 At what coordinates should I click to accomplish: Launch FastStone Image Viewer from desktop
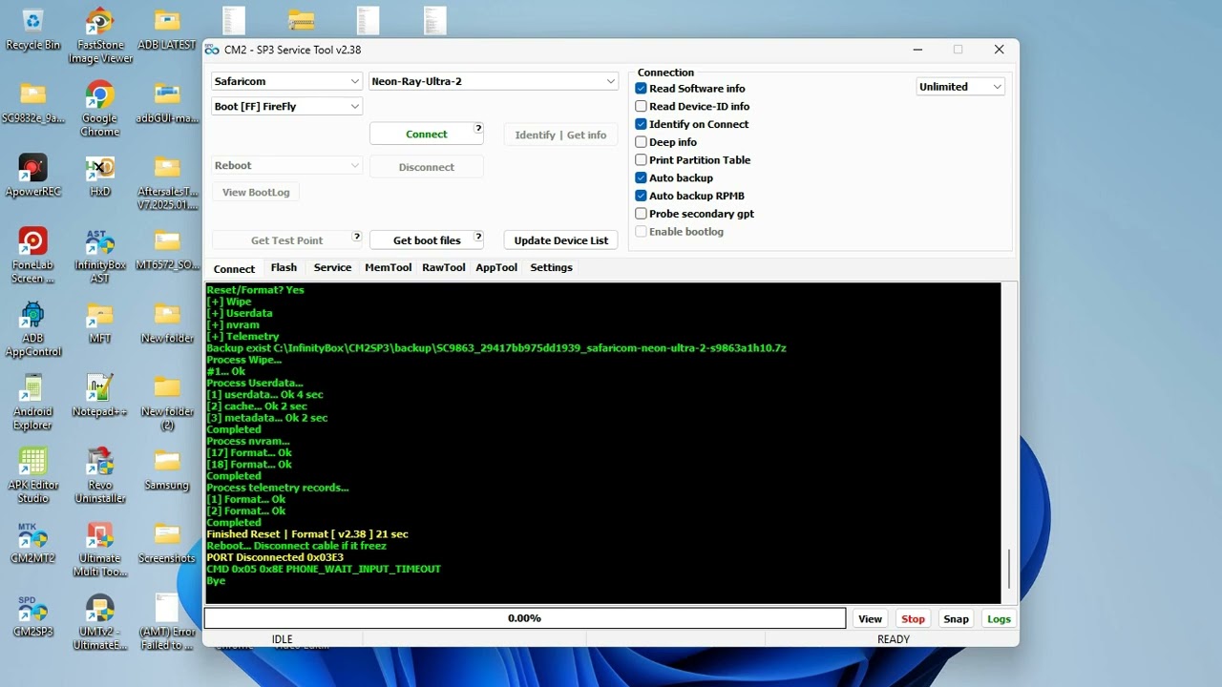[99, 36]
